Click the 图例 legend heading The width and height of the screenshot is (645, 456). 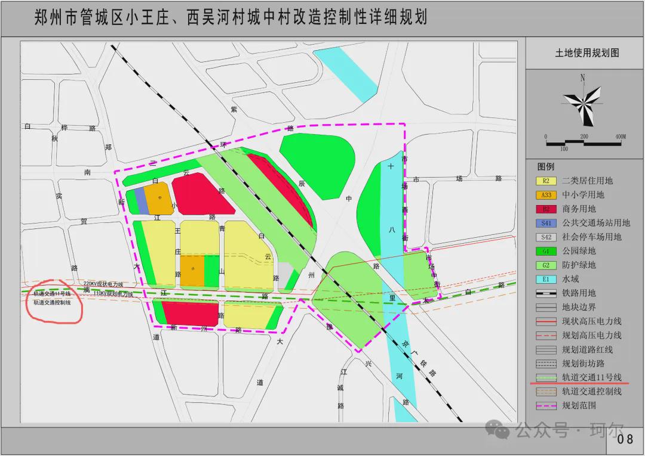[x=546, y=167]
